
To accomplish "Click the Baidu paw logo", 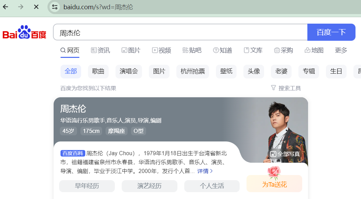I will [24, 32].
